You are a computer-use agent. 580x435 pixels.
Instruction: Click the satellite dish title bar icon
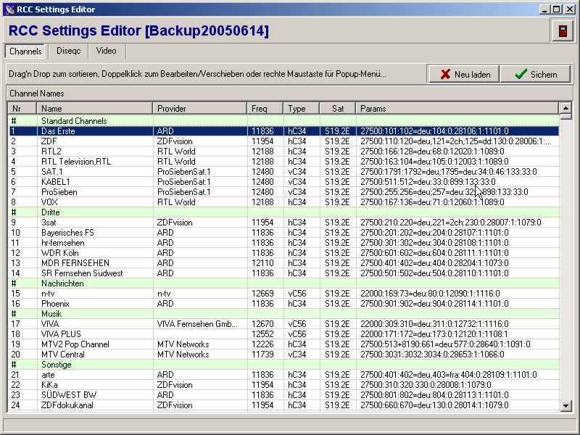[10, 9]
